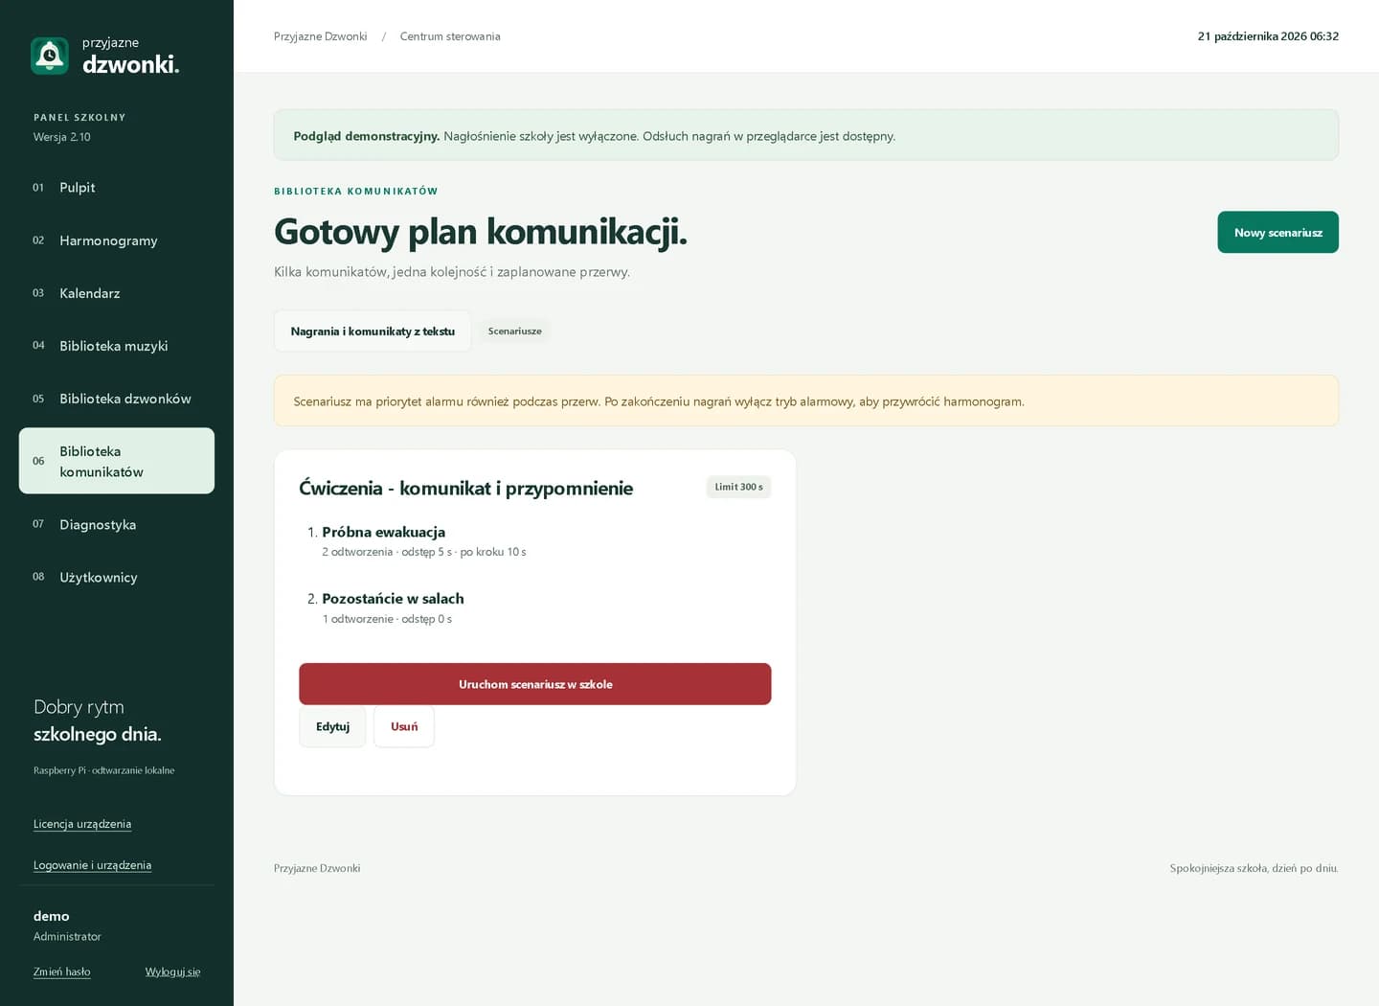Click the scenario title Ćwiczenia - komunikat i przypomnienie

465,488
